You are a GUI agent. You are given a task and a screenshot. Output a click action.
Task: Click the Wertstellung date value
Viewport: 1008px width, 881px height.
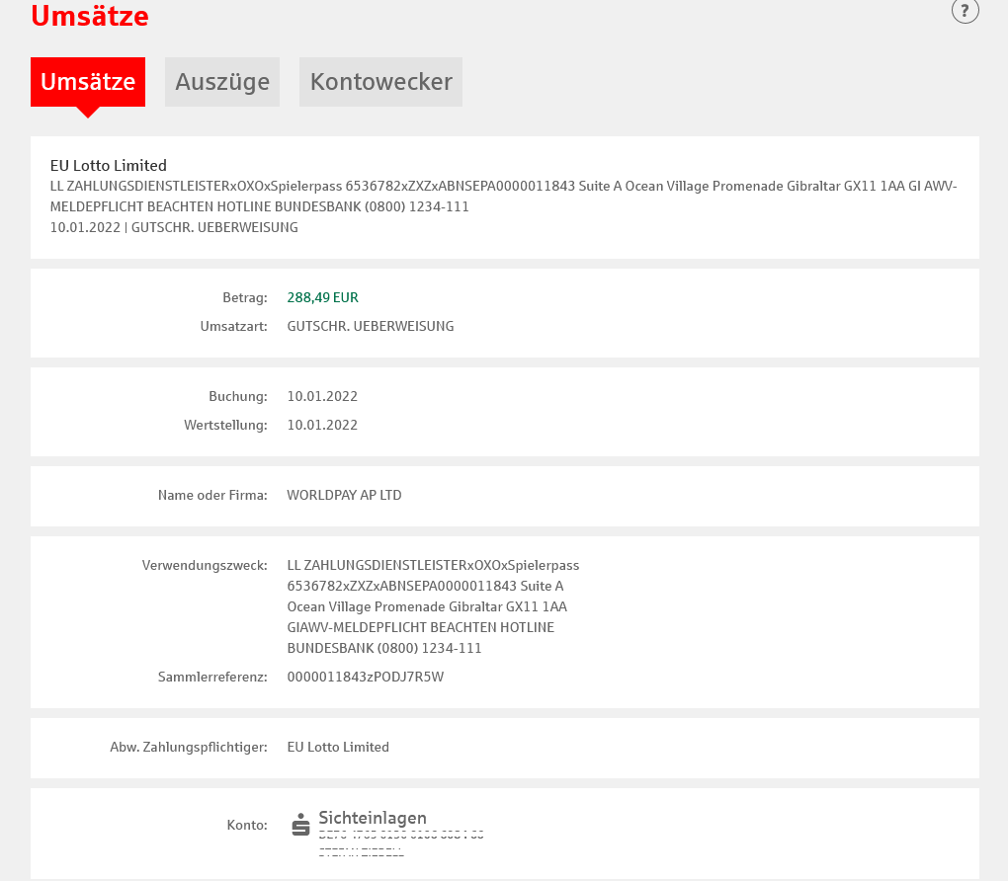point(322,425)
